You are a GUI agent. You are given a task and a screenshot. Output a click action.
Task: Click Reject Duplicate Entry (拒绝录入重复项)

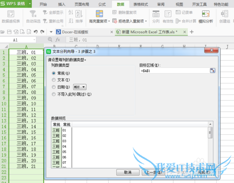(128, 21)
